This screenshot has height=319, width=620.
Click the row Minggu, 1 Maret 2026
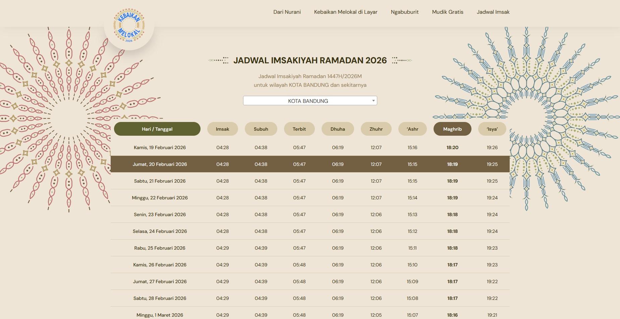click(310, 313)
